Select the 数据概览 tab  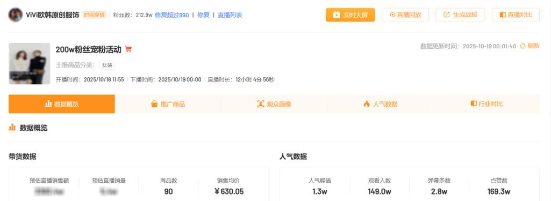tap(61, 104)
